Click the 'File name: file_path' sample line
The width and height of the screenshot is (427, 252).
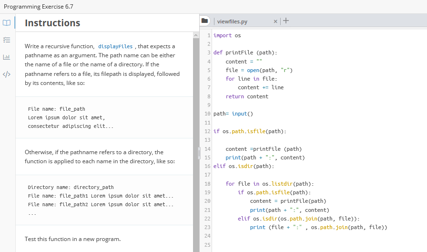[x=56, y=109]
